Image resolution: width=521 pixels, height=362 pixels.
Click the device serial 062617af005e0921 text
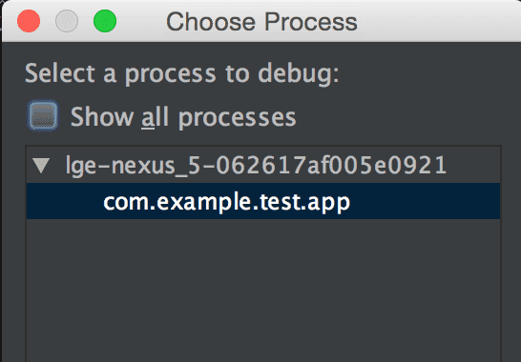[x=331, y=165]
